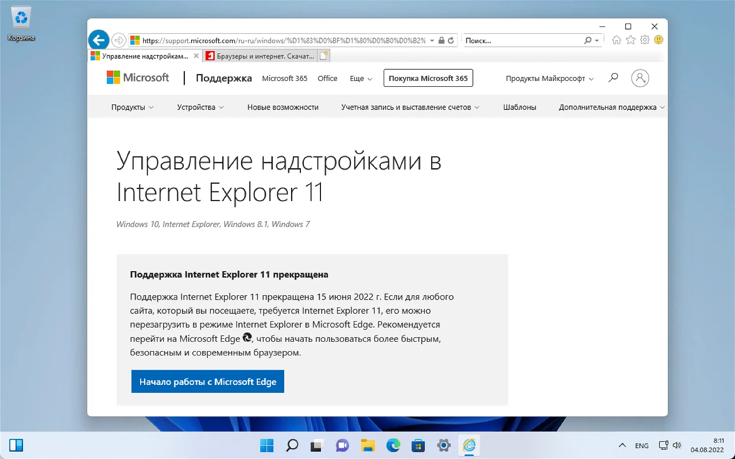Click the Internet Explorer back arrow button
This screenshot has height=459, width=735.
(98, 40)
